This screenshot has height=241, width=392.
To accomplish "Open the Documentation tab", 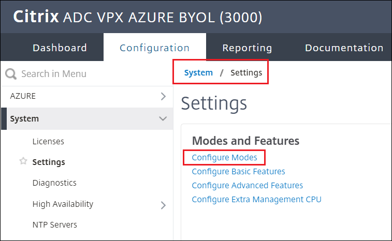I will 344,48.
